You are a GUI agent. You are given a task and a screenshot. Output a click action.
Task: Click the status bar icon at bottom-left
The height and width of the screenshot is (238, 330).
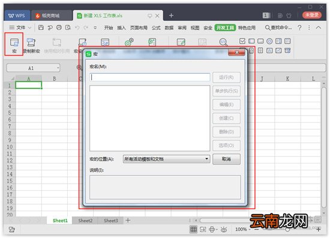click(x=11, y=230)
